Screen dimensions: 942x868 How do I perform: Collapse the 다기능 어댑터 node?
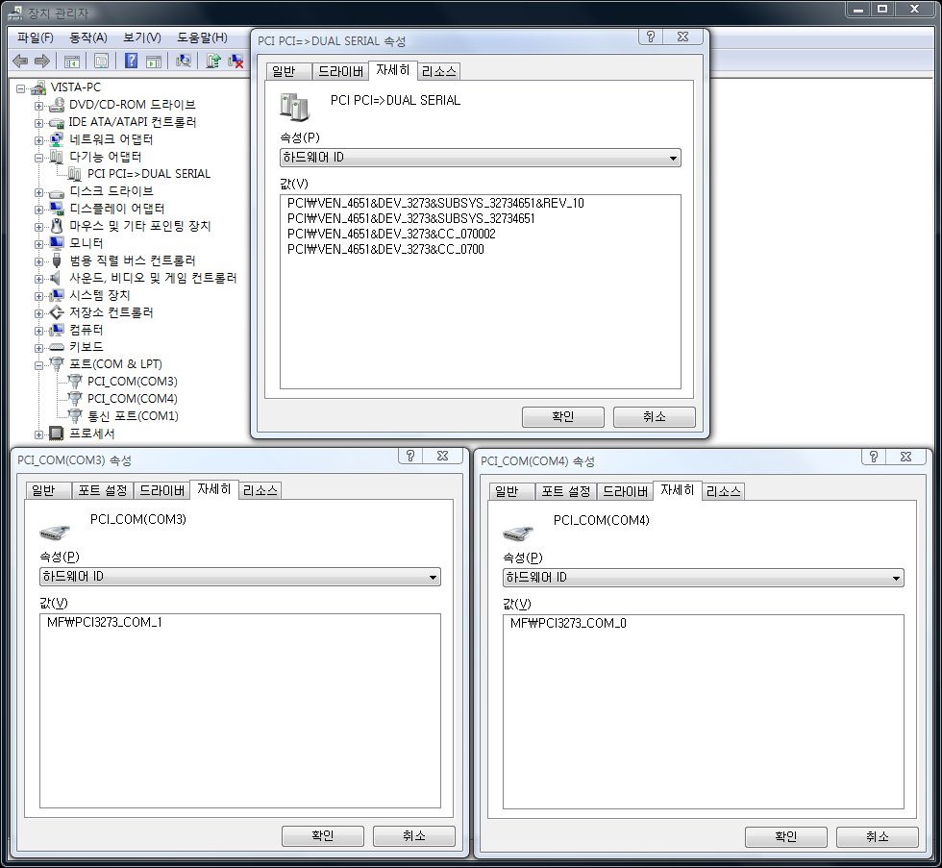click(39, 158)
